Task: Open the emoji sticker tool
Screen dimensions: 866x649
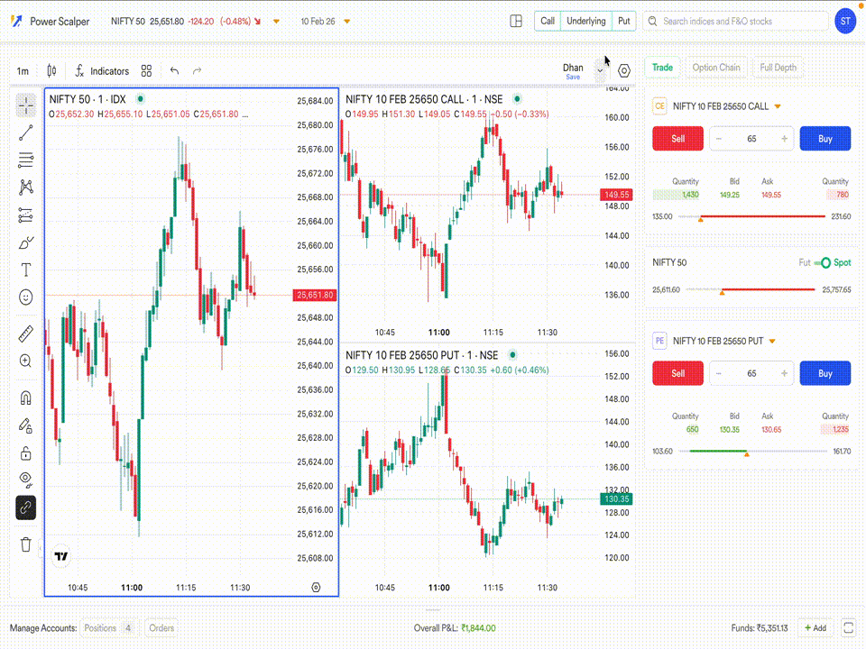Action: tap(26, 297)
